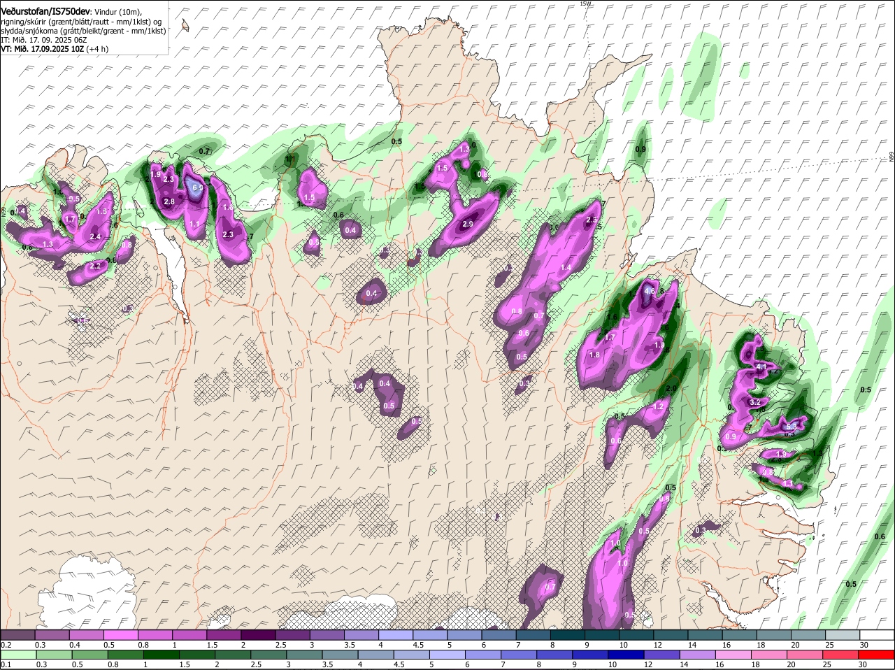Click the upper legend swatch between 8 and 9

tap(569, 634)
